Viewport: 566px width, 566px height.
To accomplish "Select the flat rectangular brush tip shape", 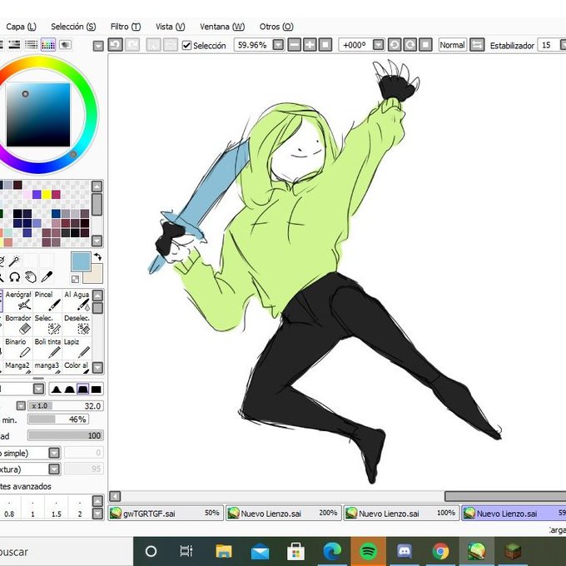I will tap(96, 390).
